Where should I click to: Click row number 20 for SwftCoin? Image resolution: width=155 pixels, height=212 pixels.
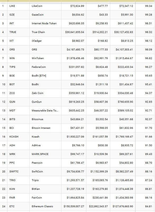click(4, 171)
